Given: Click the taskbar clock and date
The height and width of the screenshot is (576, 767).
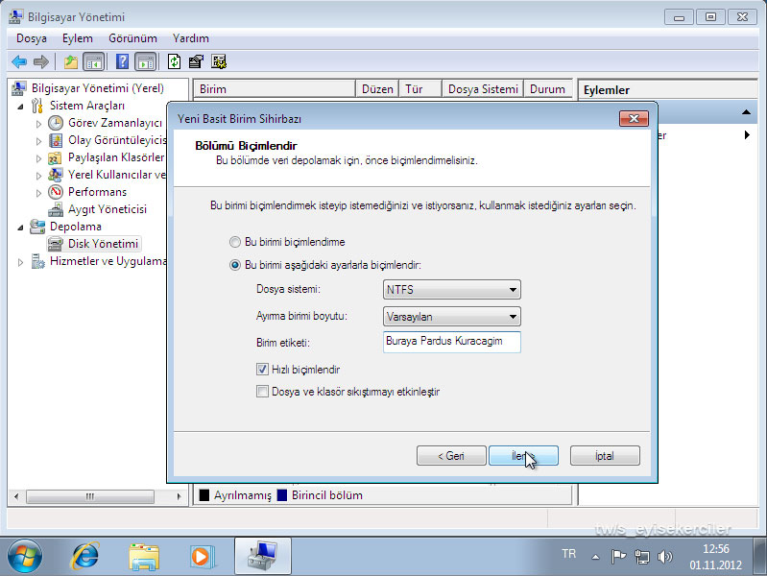Looking at the screenshot, I should 715,557.
